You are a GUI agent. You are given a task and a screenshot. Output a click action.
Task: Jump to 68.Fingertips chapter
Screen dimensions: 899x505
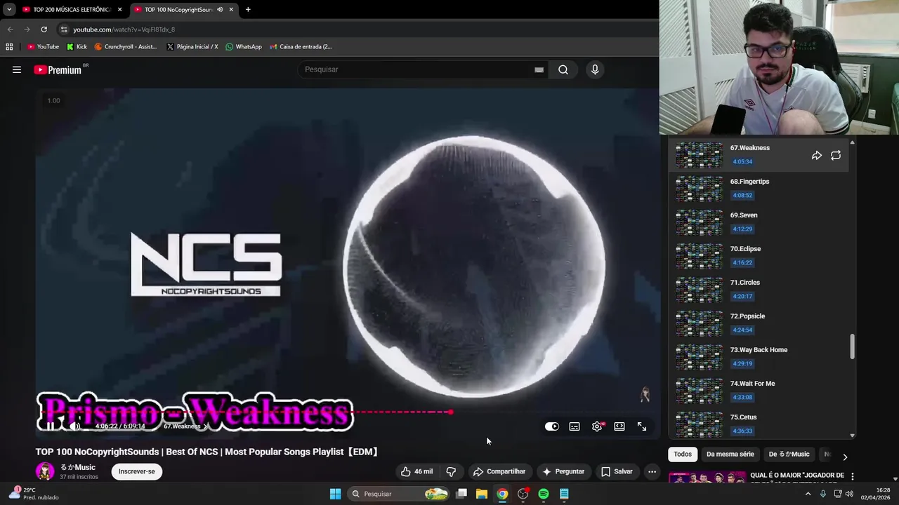(x=759, y=189)
